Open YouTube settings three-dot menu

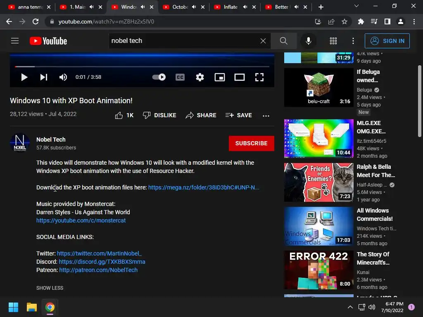coord(353,41)
